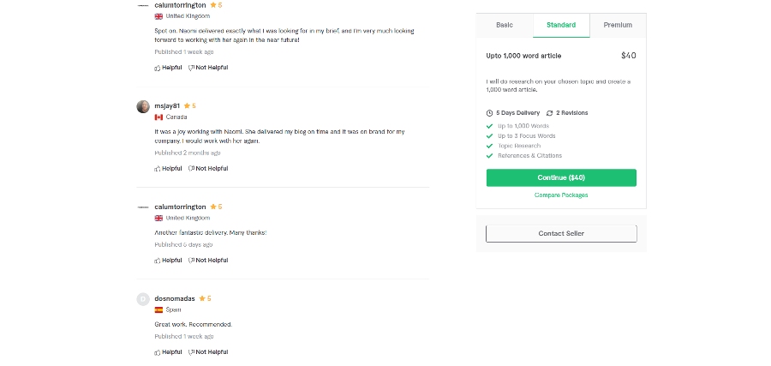Click Not Helpful thumbs-down on 'Spot on' review
Image resolution: width=771 pixels, height=366 pixels.
click(208, 68)
